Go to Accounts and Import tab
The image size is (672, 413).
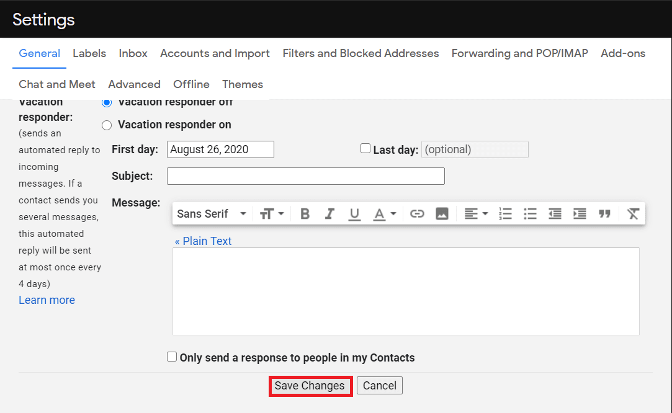[215, 53]
